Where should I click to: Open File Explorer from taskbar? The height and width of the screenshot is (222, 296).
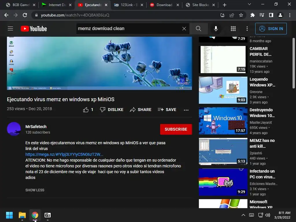point(22,215)
